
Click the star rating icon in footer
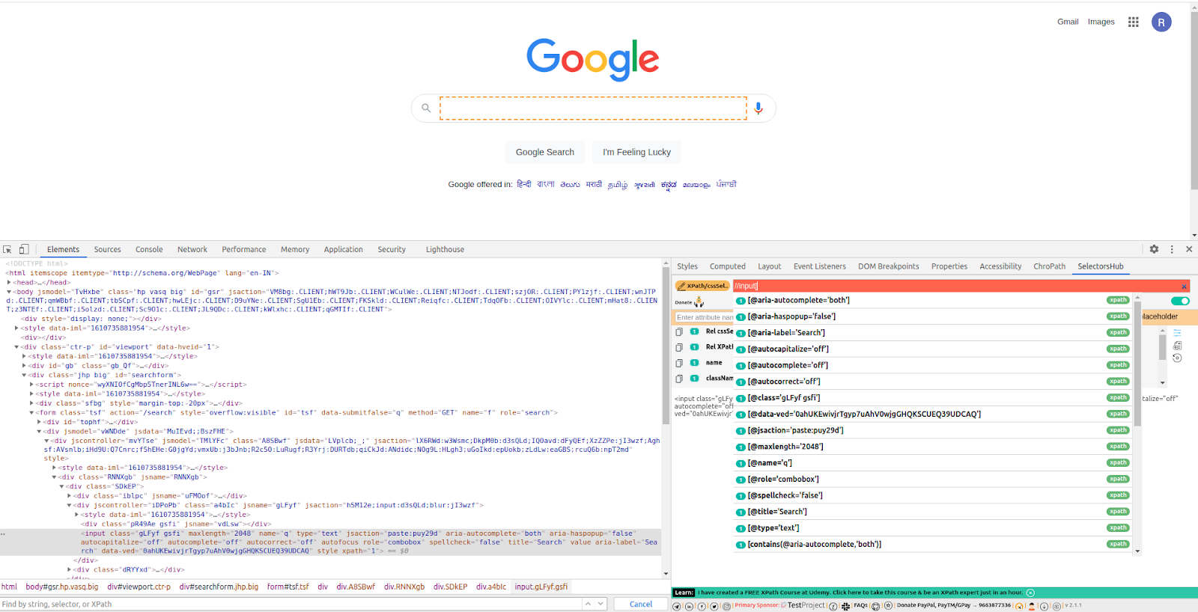888,606
